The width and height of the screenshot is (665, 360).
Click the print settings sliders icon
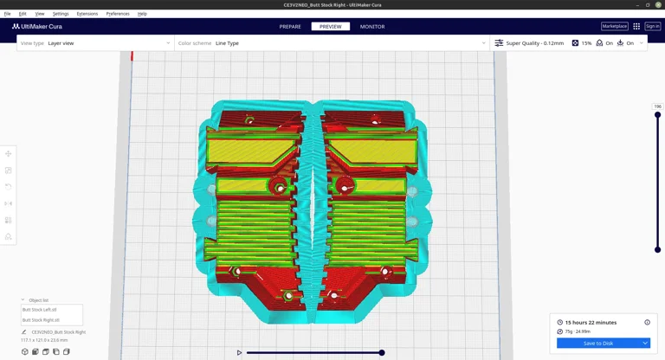(499, 43)
